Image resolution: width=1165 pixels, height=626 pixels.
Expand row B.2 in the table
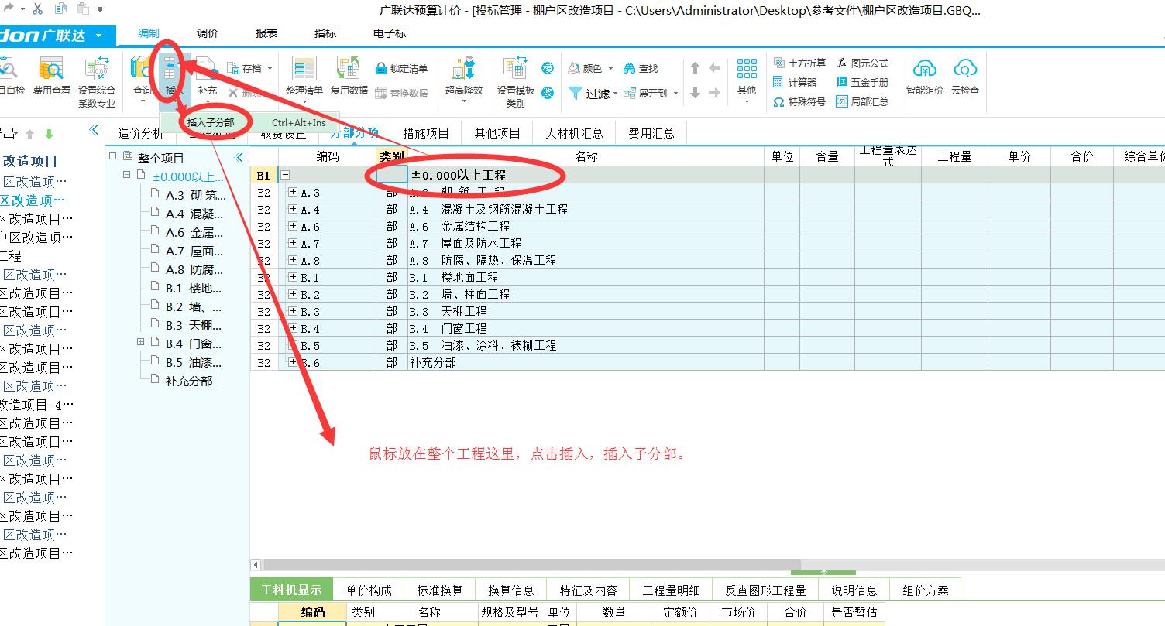click(x=293, y=294)
